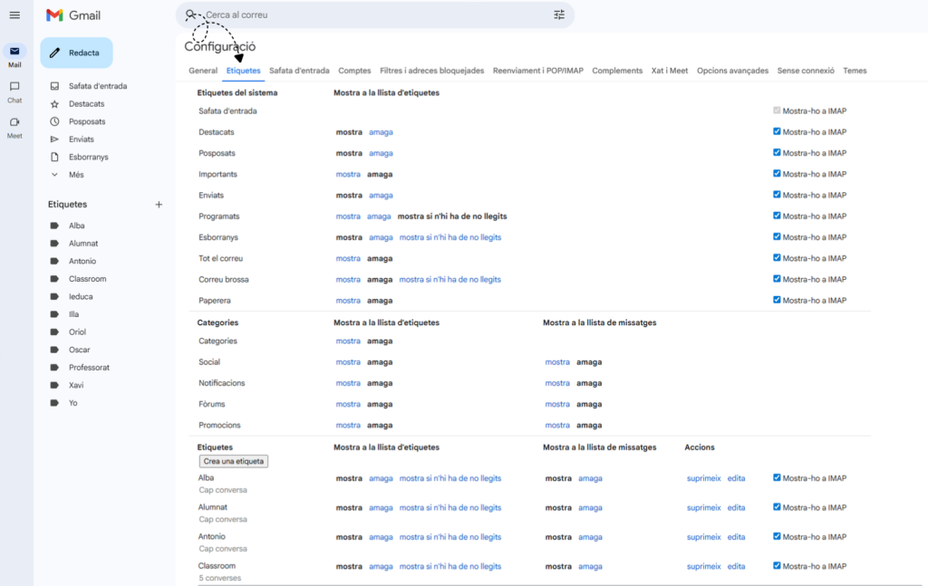The height and width of the screenshot is (586, 928).
Task: Open Destacats starred folder
Action: click(86, 104)
